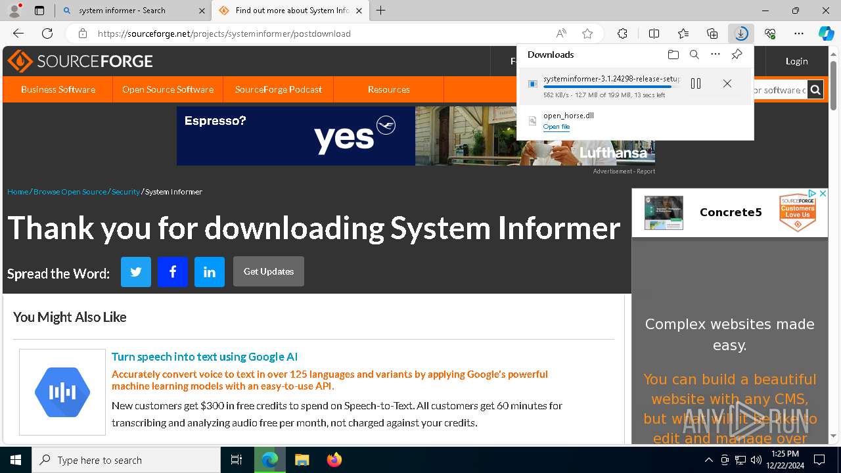
Task: Open File Explorer from taskbar
Action: coord(302,460)
